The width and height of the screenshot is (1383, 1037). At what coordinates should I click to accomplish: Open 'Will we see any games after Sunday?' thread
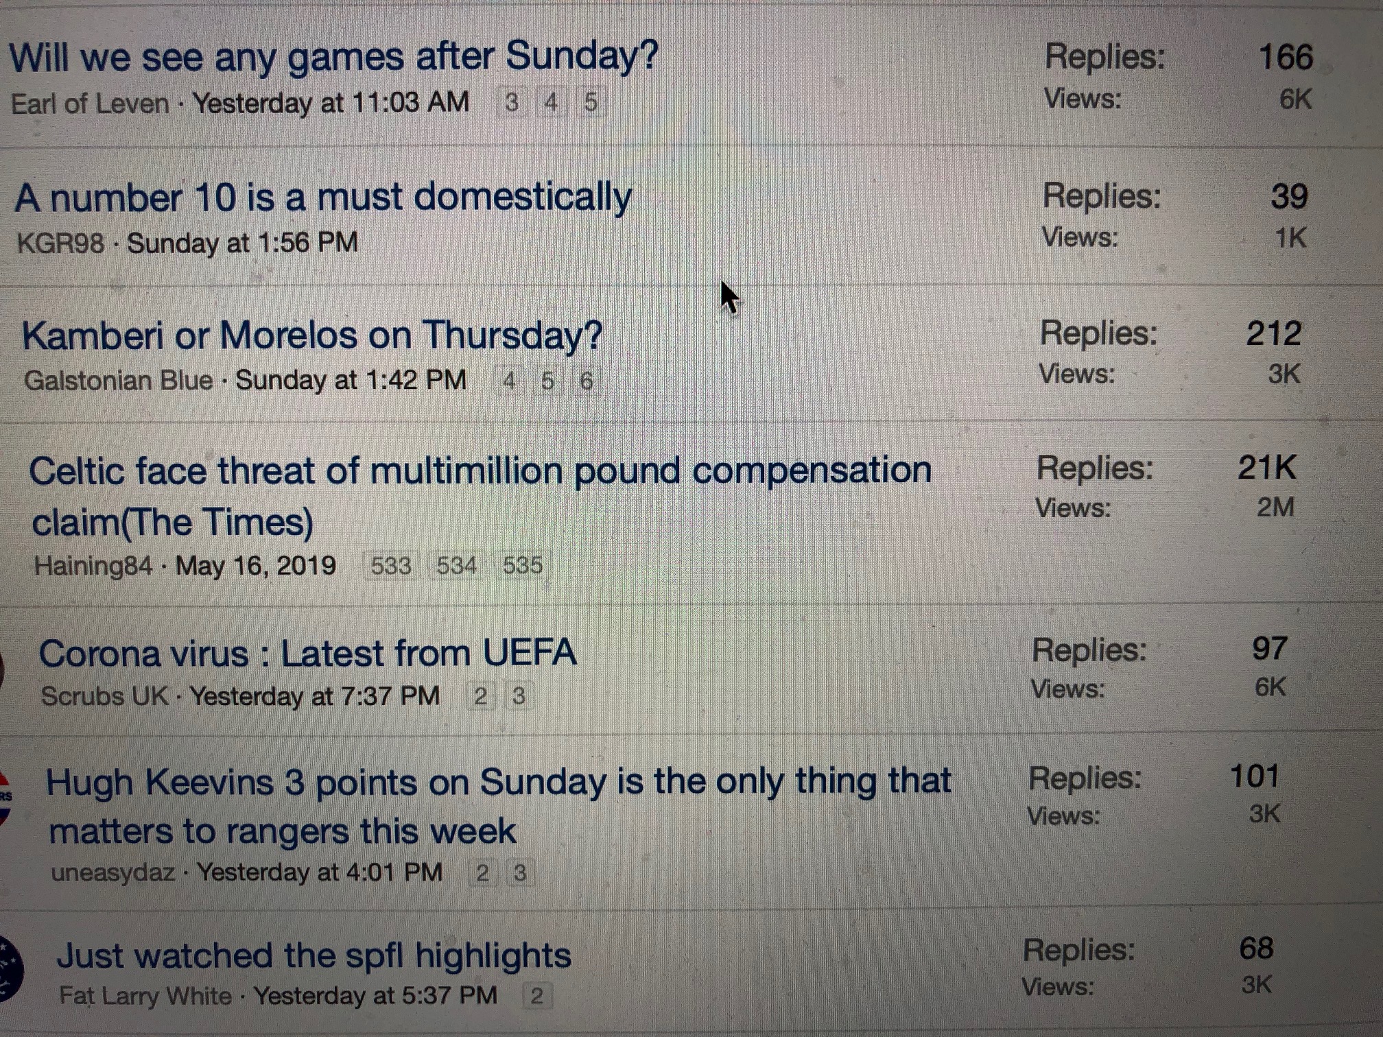333,56
